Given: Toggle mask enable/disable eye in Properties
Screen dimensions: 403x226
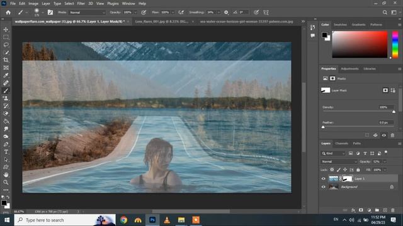Looking at the screenshot, I should pyautogui.click(x=384, y=135).
